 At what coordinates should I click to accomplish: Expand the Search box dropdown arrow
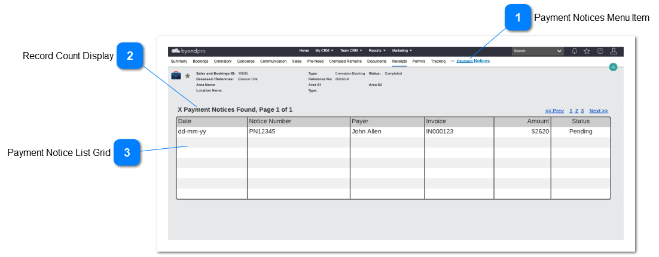pyautogui.click(x=560, y=51)
